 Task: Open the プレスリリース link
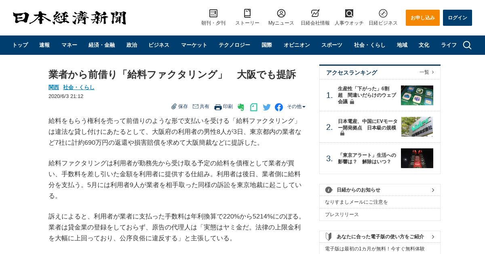[342, 214]
